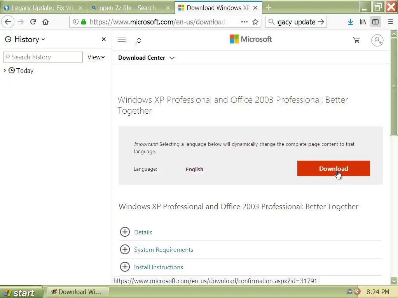Viewport: 398px width, 298px height.
Task: Open the Windows Start menu
Action: coord(21,292)
